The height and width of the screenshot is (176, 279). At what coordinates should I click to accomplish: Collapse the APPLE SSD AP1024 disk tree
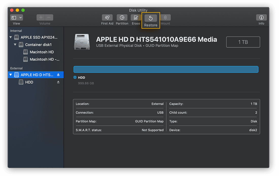pos(11,37)
